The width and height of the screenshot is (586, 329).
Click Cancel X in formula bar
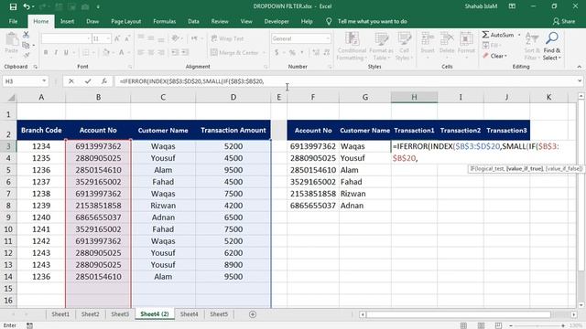click(71, 81)
